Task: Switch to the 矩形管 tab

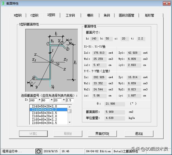Action: pyautogui.click(x=149, y=15)
